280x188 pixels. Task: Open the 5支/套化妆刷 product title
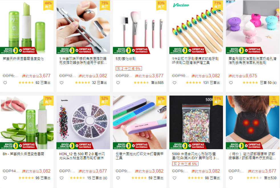[x=125, y=58]
